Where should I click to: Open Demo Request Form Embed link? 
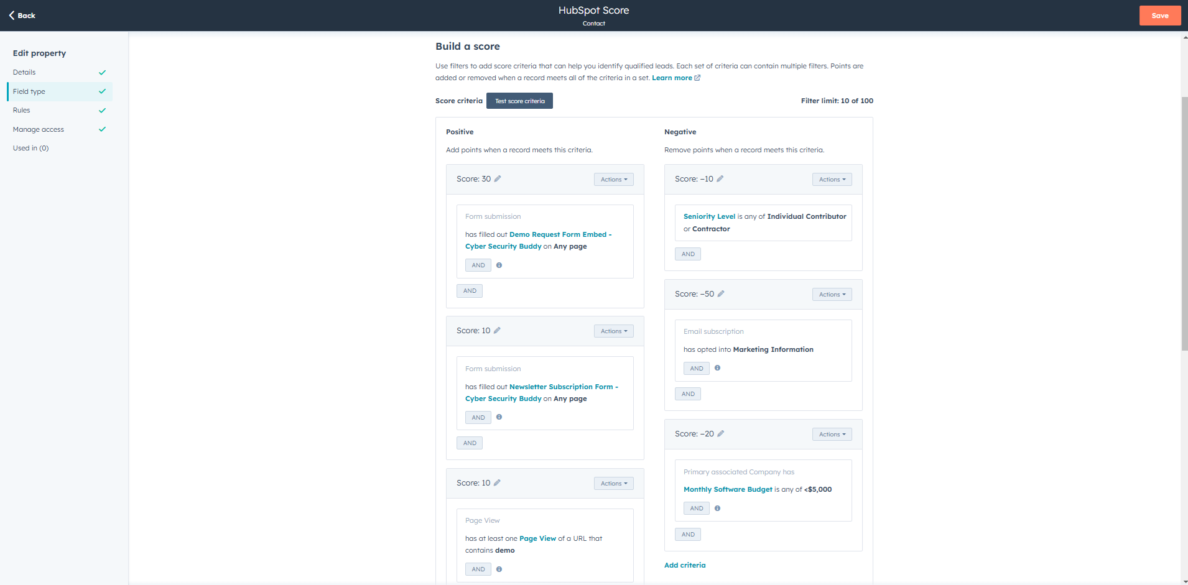pos(539,241)
